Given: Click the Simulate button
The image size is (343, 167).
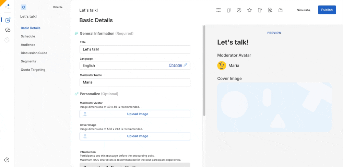Looking at the screenshot, I should coord(304,10).
